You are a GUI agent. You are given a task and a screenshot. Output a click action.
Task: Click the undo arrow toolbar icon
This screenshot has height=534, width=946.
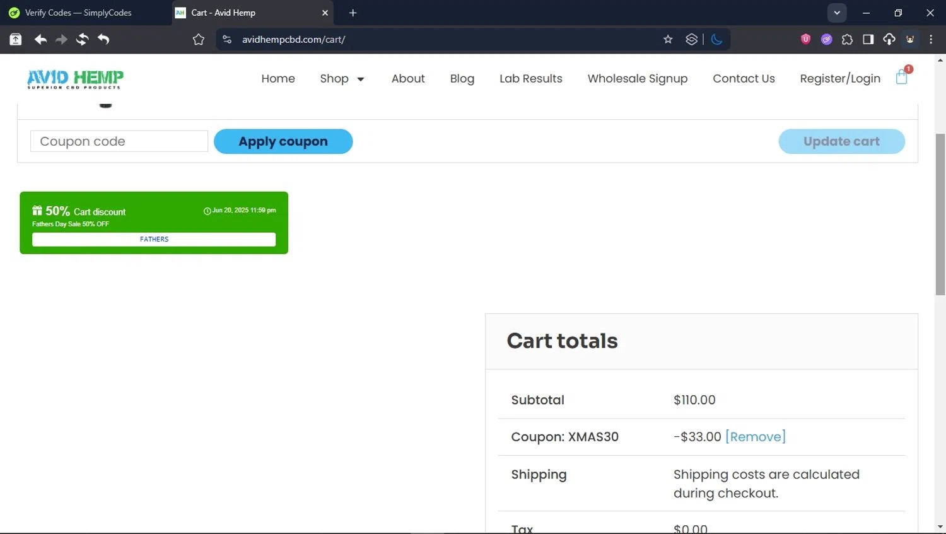click(x=103, y=39)
